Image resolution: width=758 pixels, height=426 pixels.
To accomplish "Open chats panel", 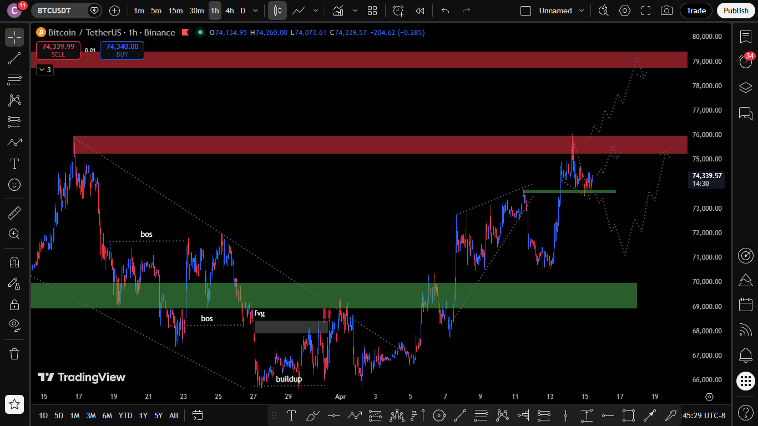I will tap(745, 114).
